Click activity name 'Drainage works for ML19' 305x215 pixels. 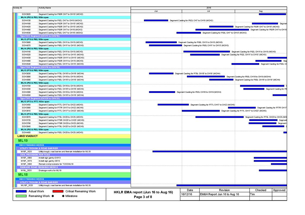point(50,170)
